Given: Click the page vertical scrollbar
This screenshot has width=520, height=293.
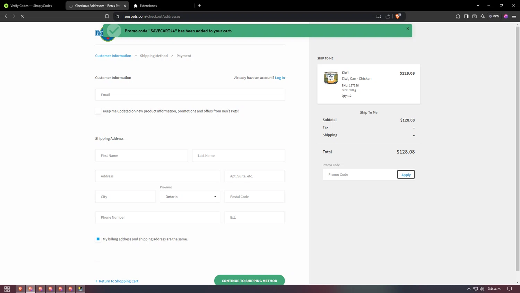Looking at the screenshot, I should [x=518, y=149].
